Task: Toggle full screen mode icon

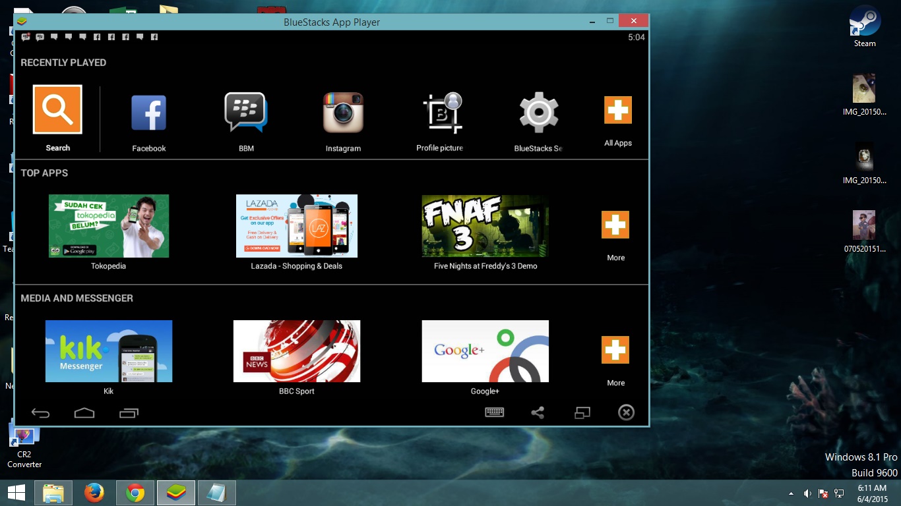Action: (x=582, y=412)
